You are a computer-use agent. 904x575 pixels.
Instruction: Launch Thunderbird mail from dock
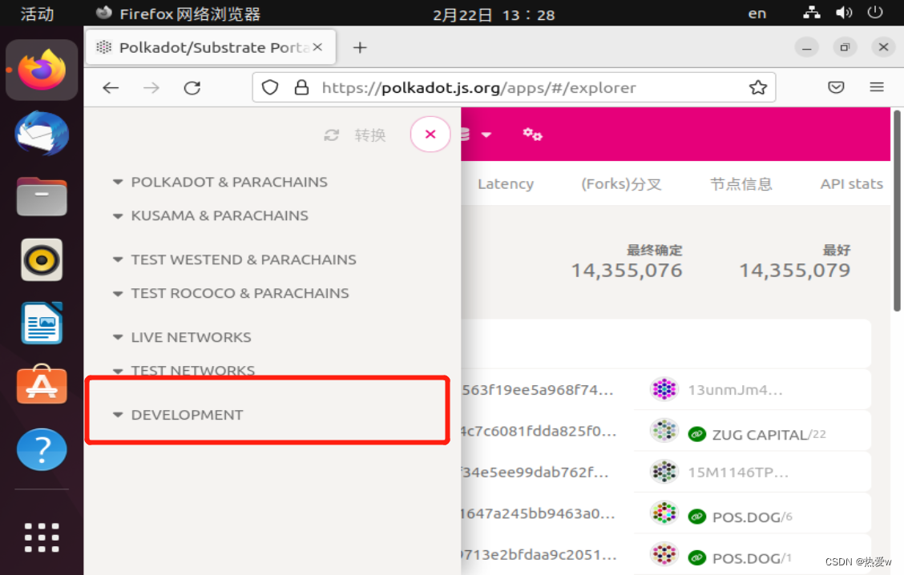[x=42, y=134]
